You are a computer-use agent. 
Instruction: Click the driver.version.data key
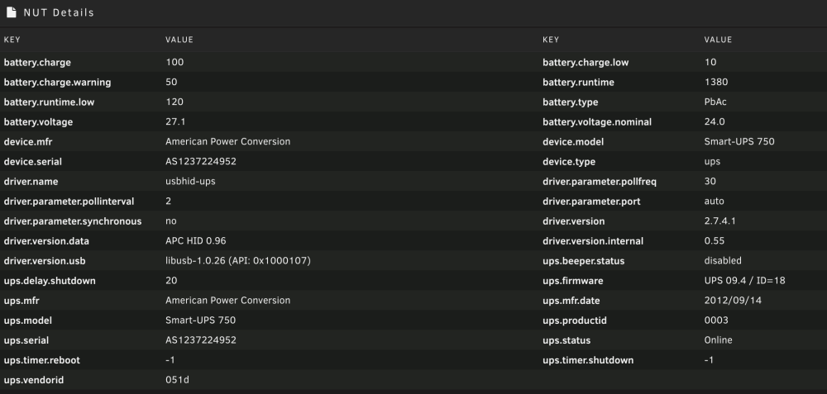coord(46,241)
